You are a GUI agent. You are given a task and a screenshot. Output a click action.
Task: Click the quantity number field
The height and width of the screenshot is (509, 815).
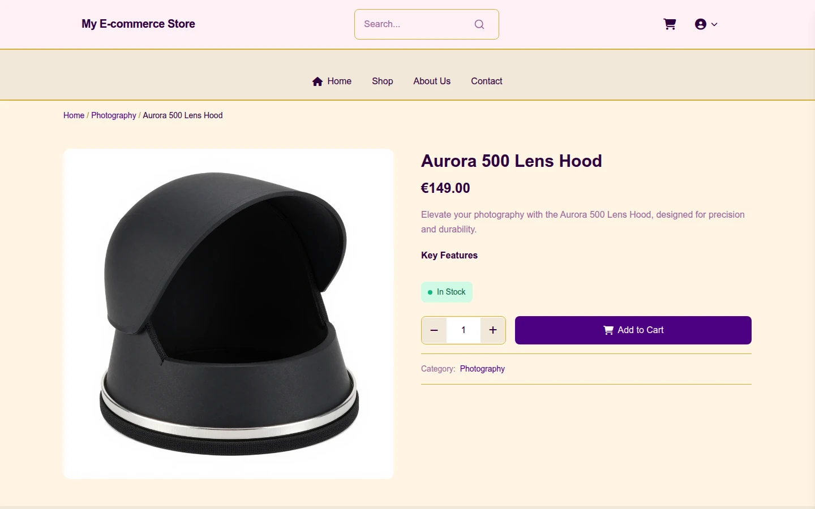(x=464, y=330)
